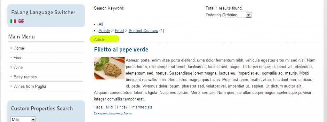The width and height of the screenshot is (327, 122).
Task: Open Home in the Main Menu
Action: [19, 48]
